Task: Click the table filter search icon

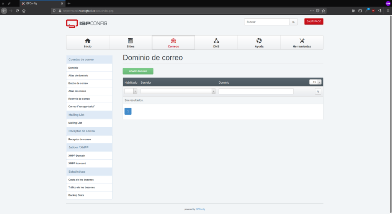Action: pos(318,92)
